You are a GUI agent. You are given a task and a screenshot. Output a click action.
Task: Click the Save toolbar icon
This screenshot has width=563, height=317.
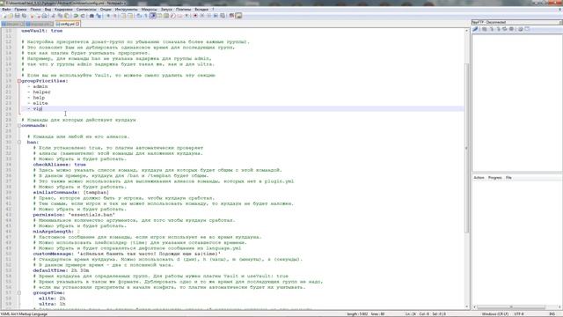click(17, 16)
